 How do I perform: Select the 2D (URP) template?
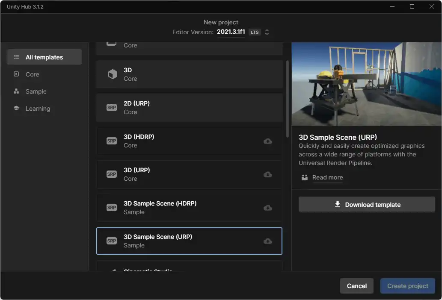tap(189, 108)
